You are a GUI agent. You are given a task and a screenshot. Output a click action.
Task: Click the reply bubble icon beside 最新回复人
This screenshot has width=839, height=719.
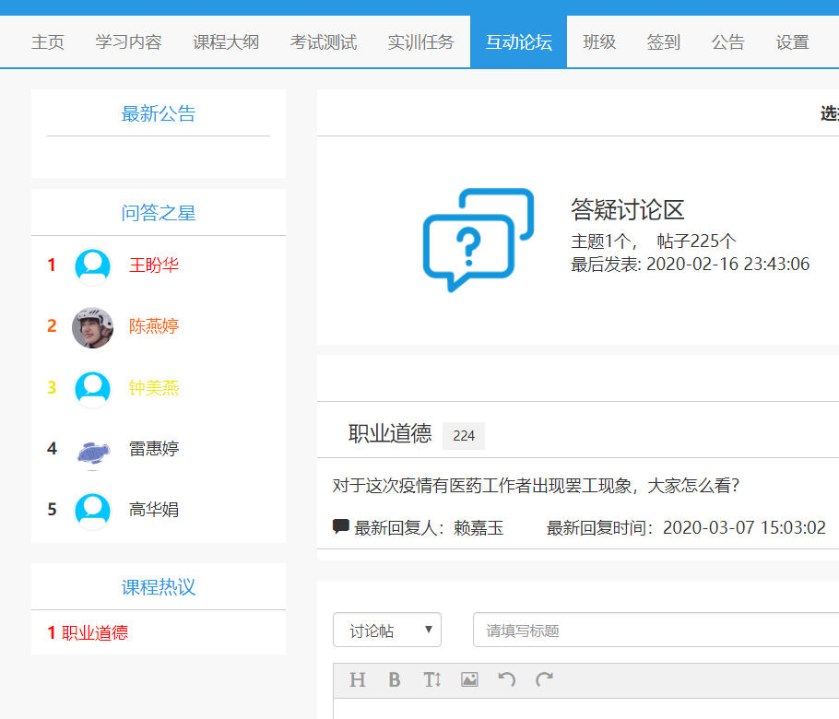[x=341, y=527]
